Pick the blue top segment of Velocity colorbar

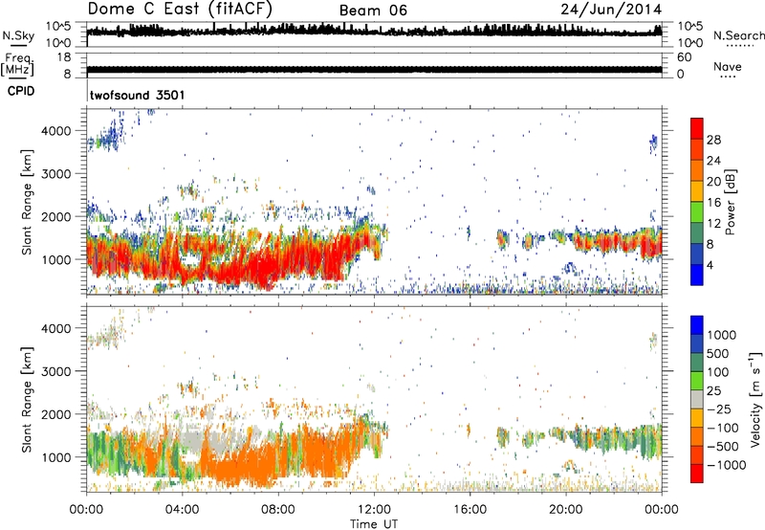697,325
